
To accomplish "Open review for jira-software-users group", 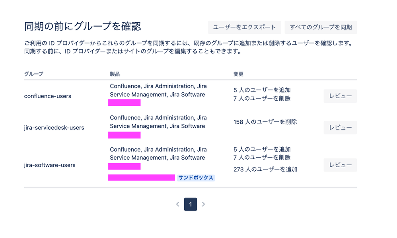I will 340,165.
